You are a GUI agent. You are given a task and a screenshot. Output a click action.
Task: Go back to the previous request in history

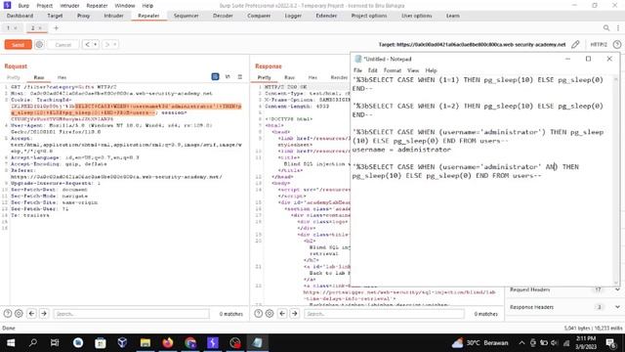coord(87,45)
